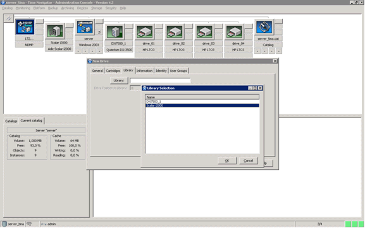Open the Storage menu
The width and height of the screenshot is (365, 228).
pos(97,8)
